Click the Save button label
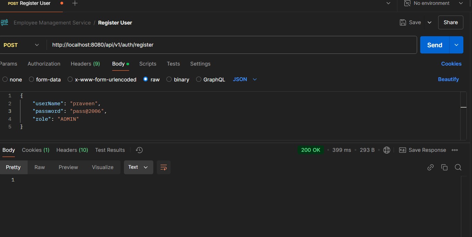Image resolution: width=472 pixels, height=237 pixels. [x=415, y=22]
